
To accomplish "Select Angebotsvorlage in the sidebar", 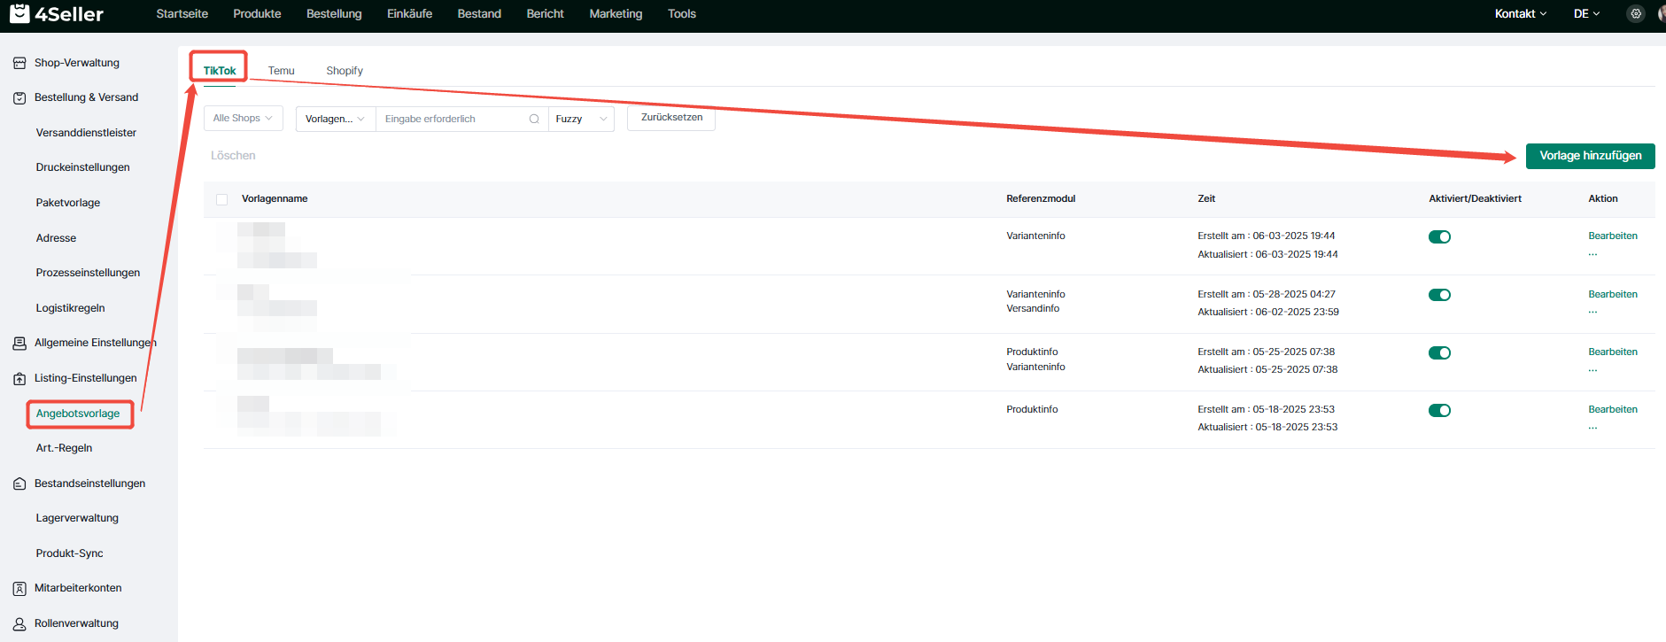I will tap(78, 414).
